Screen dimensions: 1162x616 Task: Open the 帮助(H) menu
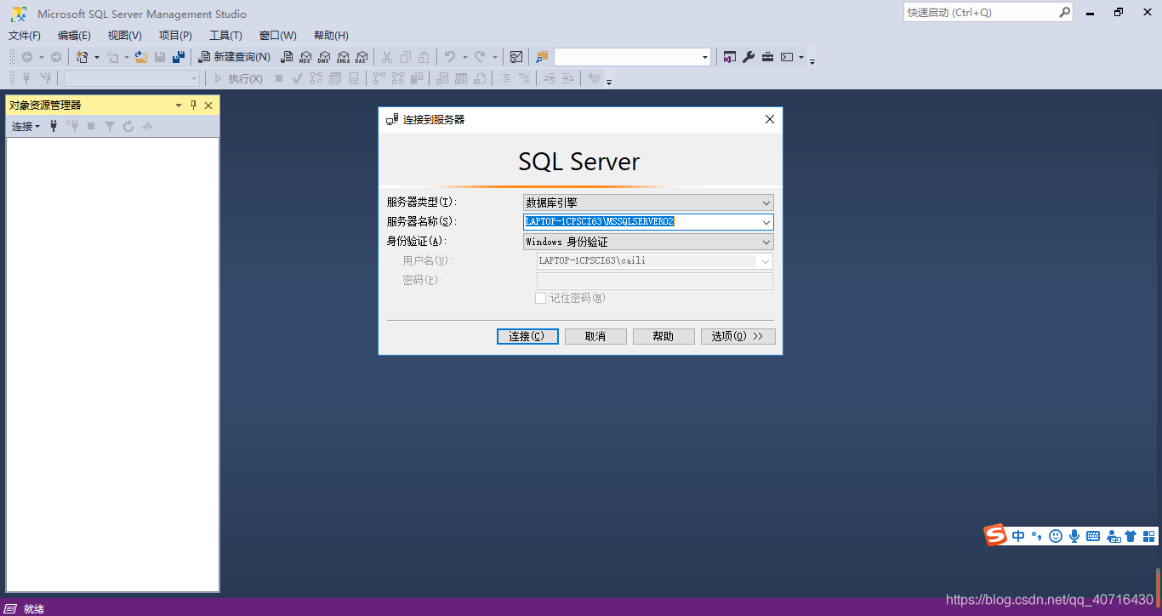[331, 35]
